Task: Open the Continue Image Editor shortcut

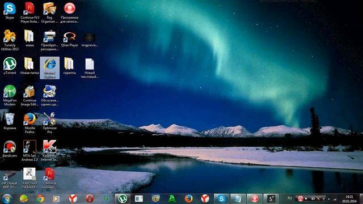Action: [x=29, y=96]
